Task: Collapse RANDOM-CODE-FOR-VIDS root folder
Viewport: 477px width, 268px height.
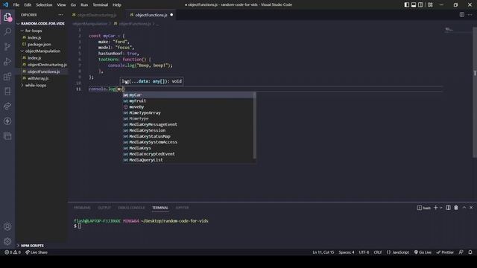Action: pos(41,23)
